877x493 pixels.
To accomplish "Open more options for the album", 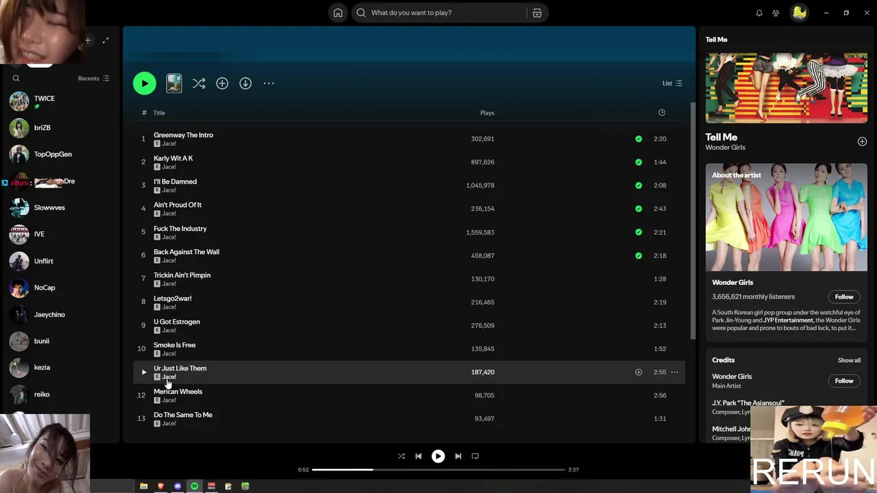I will click(269, 84).
